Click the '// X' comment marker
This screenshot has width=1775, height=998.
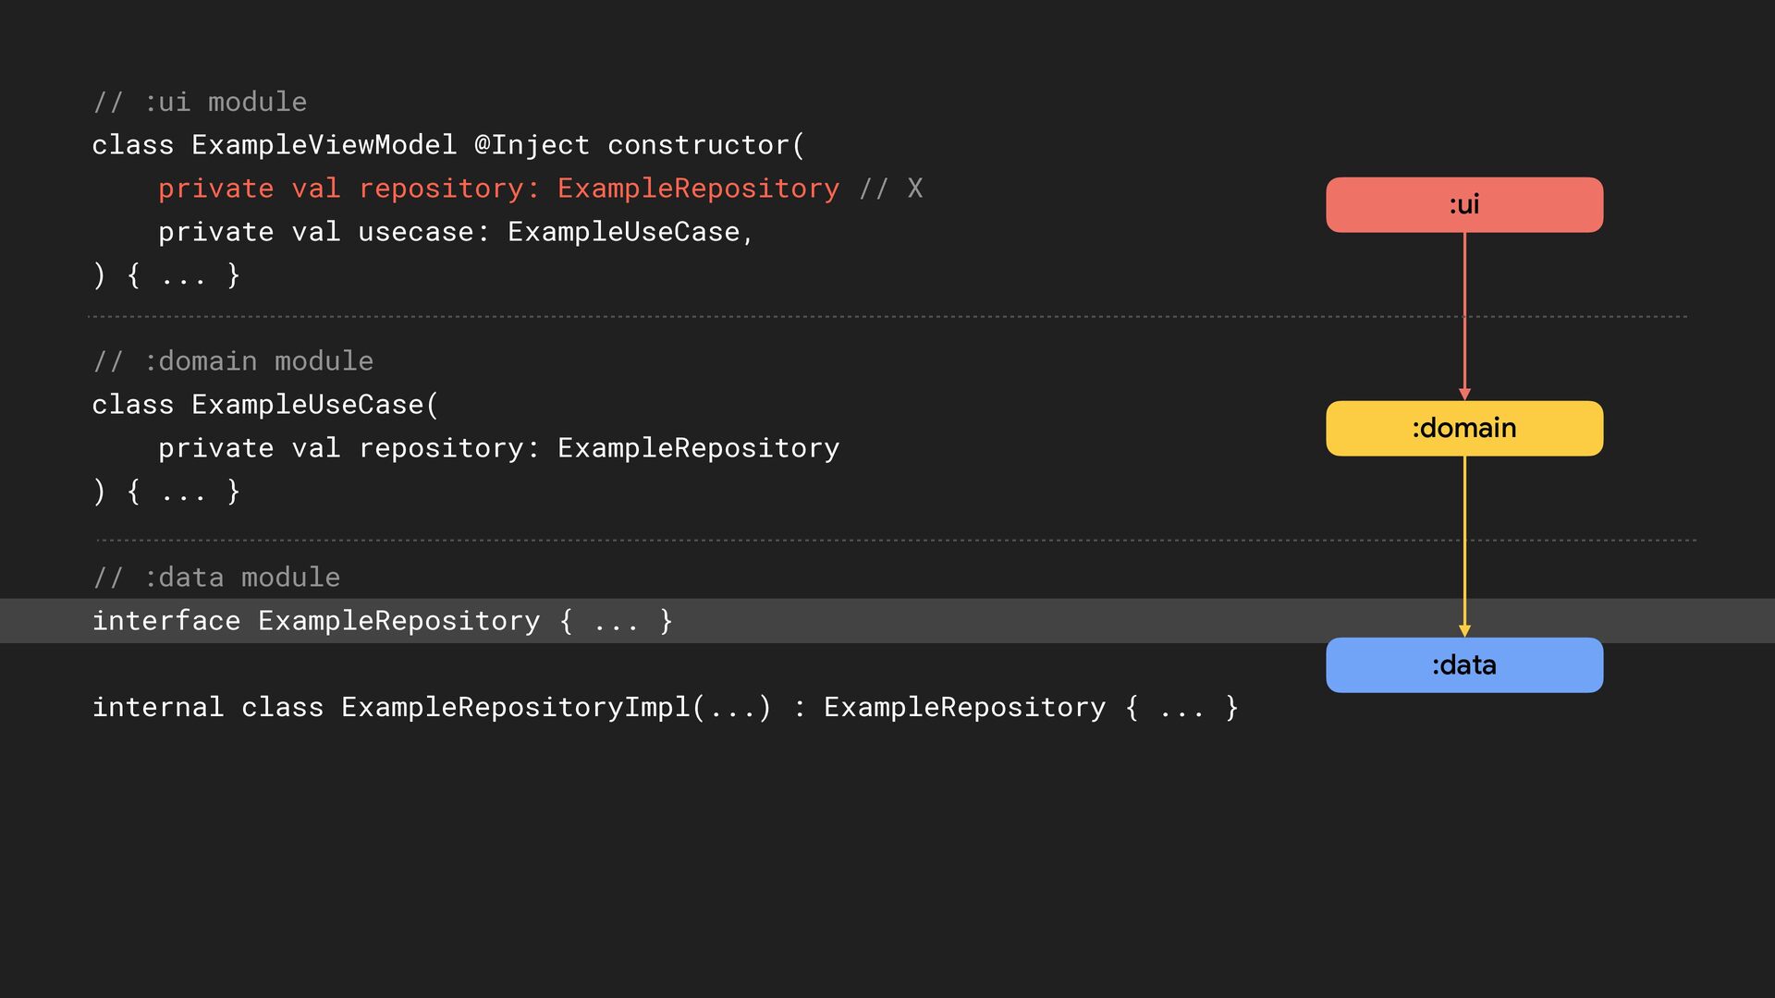click(x=890, y=189)
